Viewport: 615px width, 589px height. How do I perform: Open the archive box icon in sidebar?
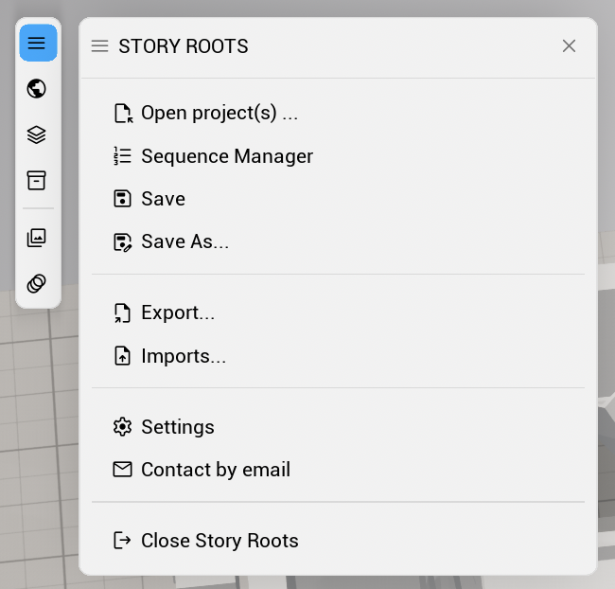click(x=37, y=181)
